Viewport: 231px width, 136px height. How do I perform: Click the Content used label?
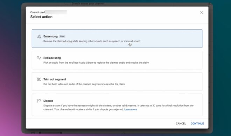click(37, 12)
